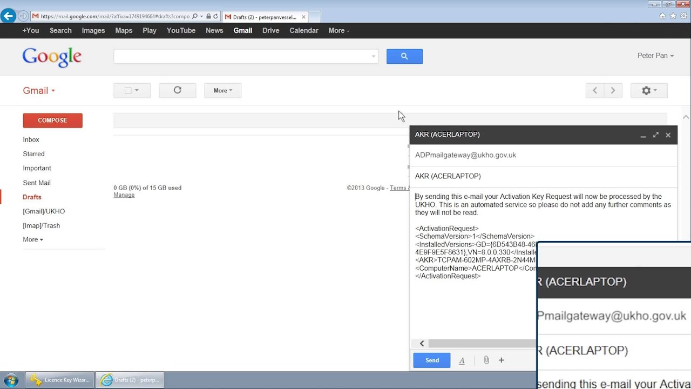Click the address bar search magnifier icon
The width and height of the screenshot is (691, 389).
[195, 17]
